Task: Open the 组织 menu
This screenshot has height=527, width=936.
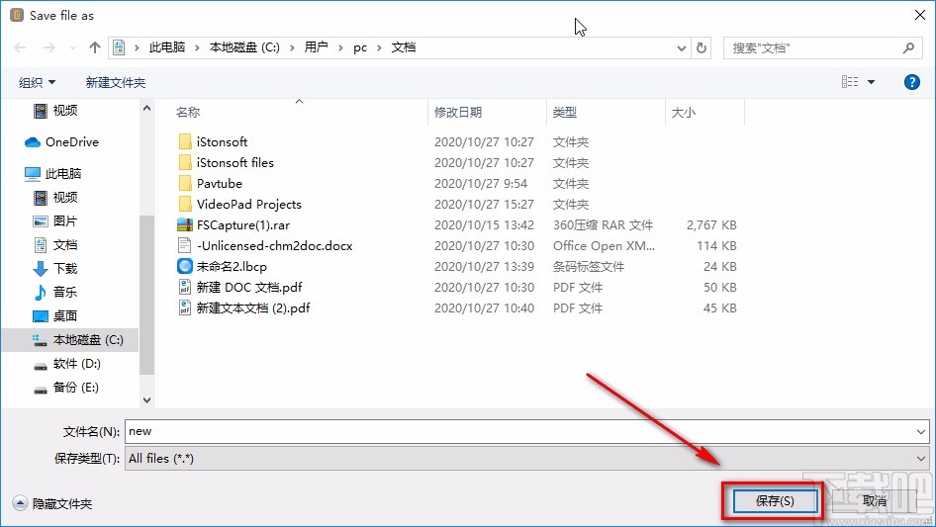Action: click(37, 82)
